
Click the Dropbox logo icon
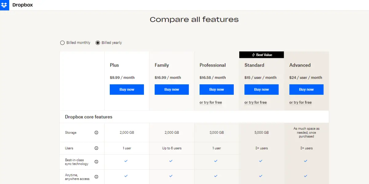click(x=4, y=5)
